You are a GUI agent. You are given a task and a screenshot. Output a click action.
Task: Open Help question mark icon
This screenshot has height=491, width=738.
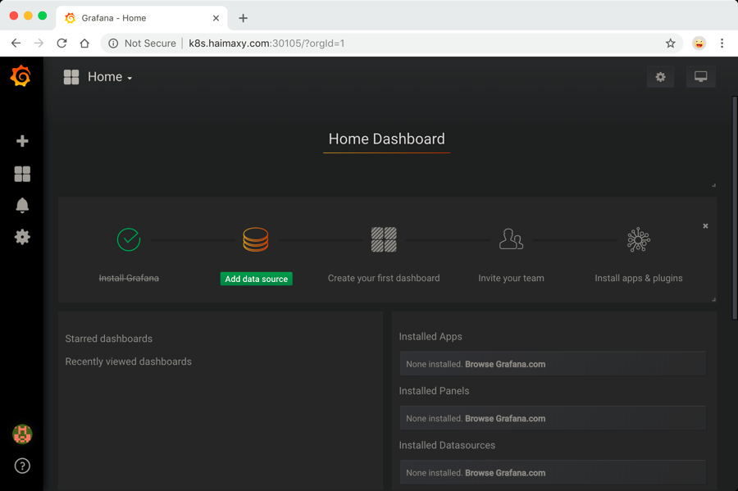[22, 466]
